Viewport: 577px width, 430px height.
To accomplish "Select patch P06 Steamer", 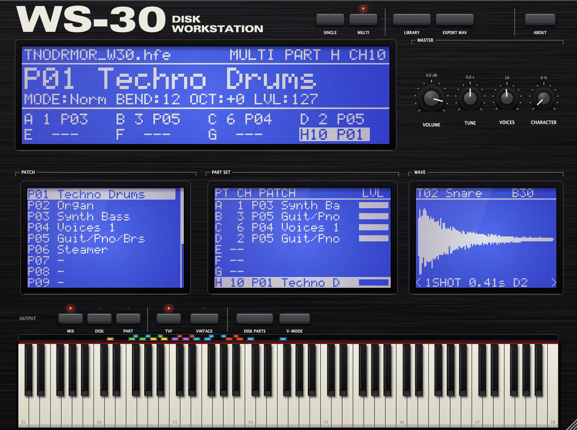I will click(101, 250).
